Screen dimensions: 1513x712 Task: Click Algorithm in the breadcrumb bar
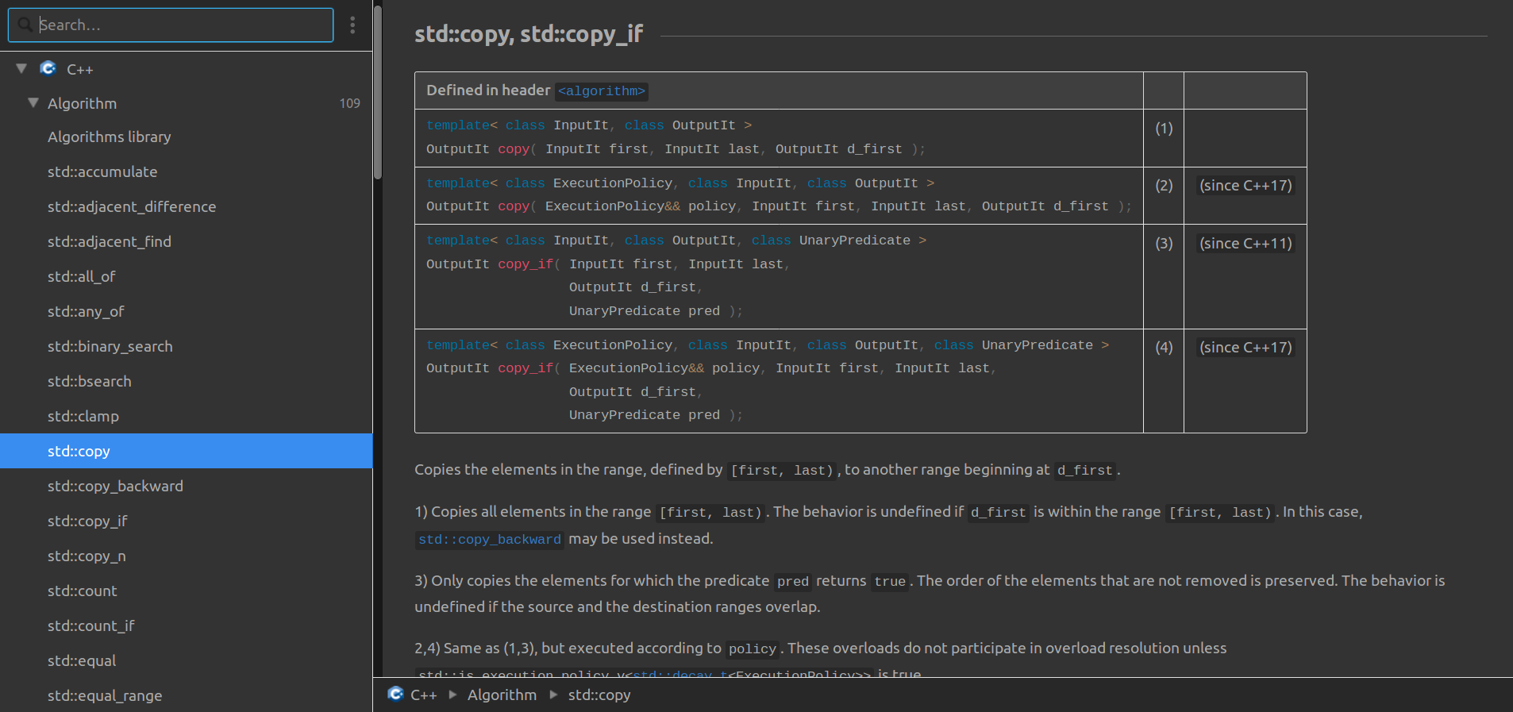click(502, 695)
